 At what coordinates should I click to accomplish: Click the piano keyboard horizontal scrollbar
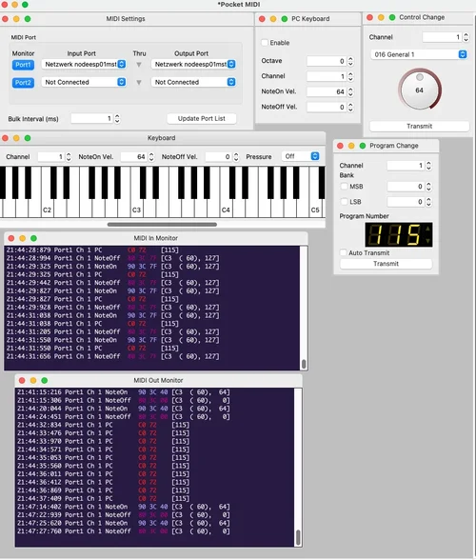pyautogui.click(x=162, y=225)
